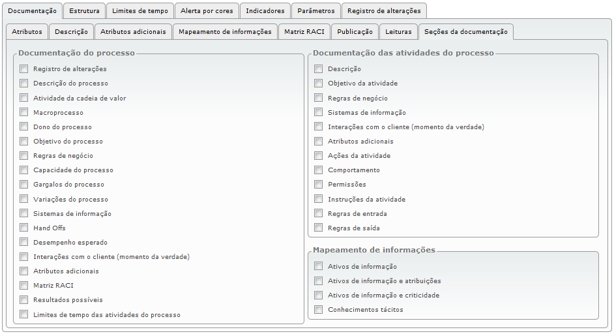The image size is (614, 334).
Task: Select the Comportamento checkbox
Action: pyautogui.click(x=318, y=170)
